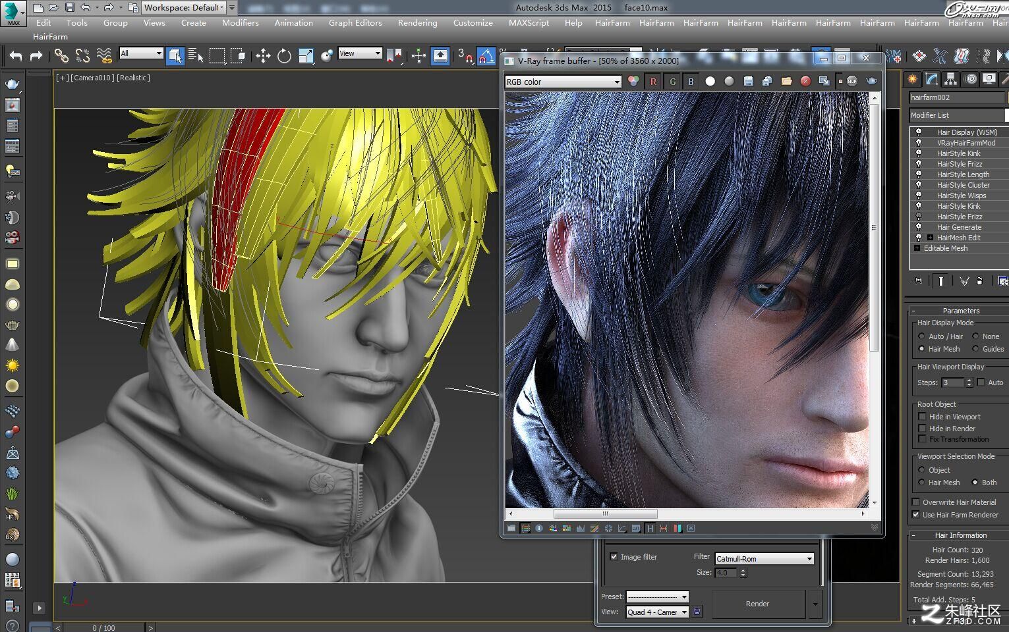Open the Quad 4 - Camera view dropdown
The height and width of the screenshot is (632, 1009).
point(657,612)
